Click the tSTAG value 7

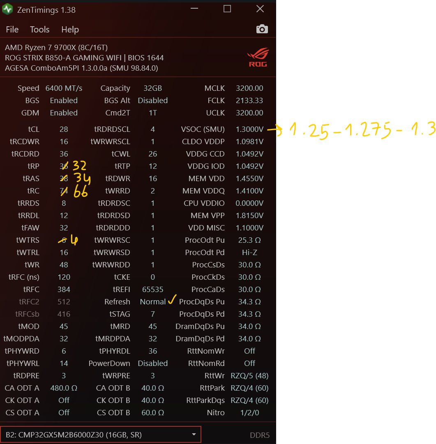[x=153, y=314]
